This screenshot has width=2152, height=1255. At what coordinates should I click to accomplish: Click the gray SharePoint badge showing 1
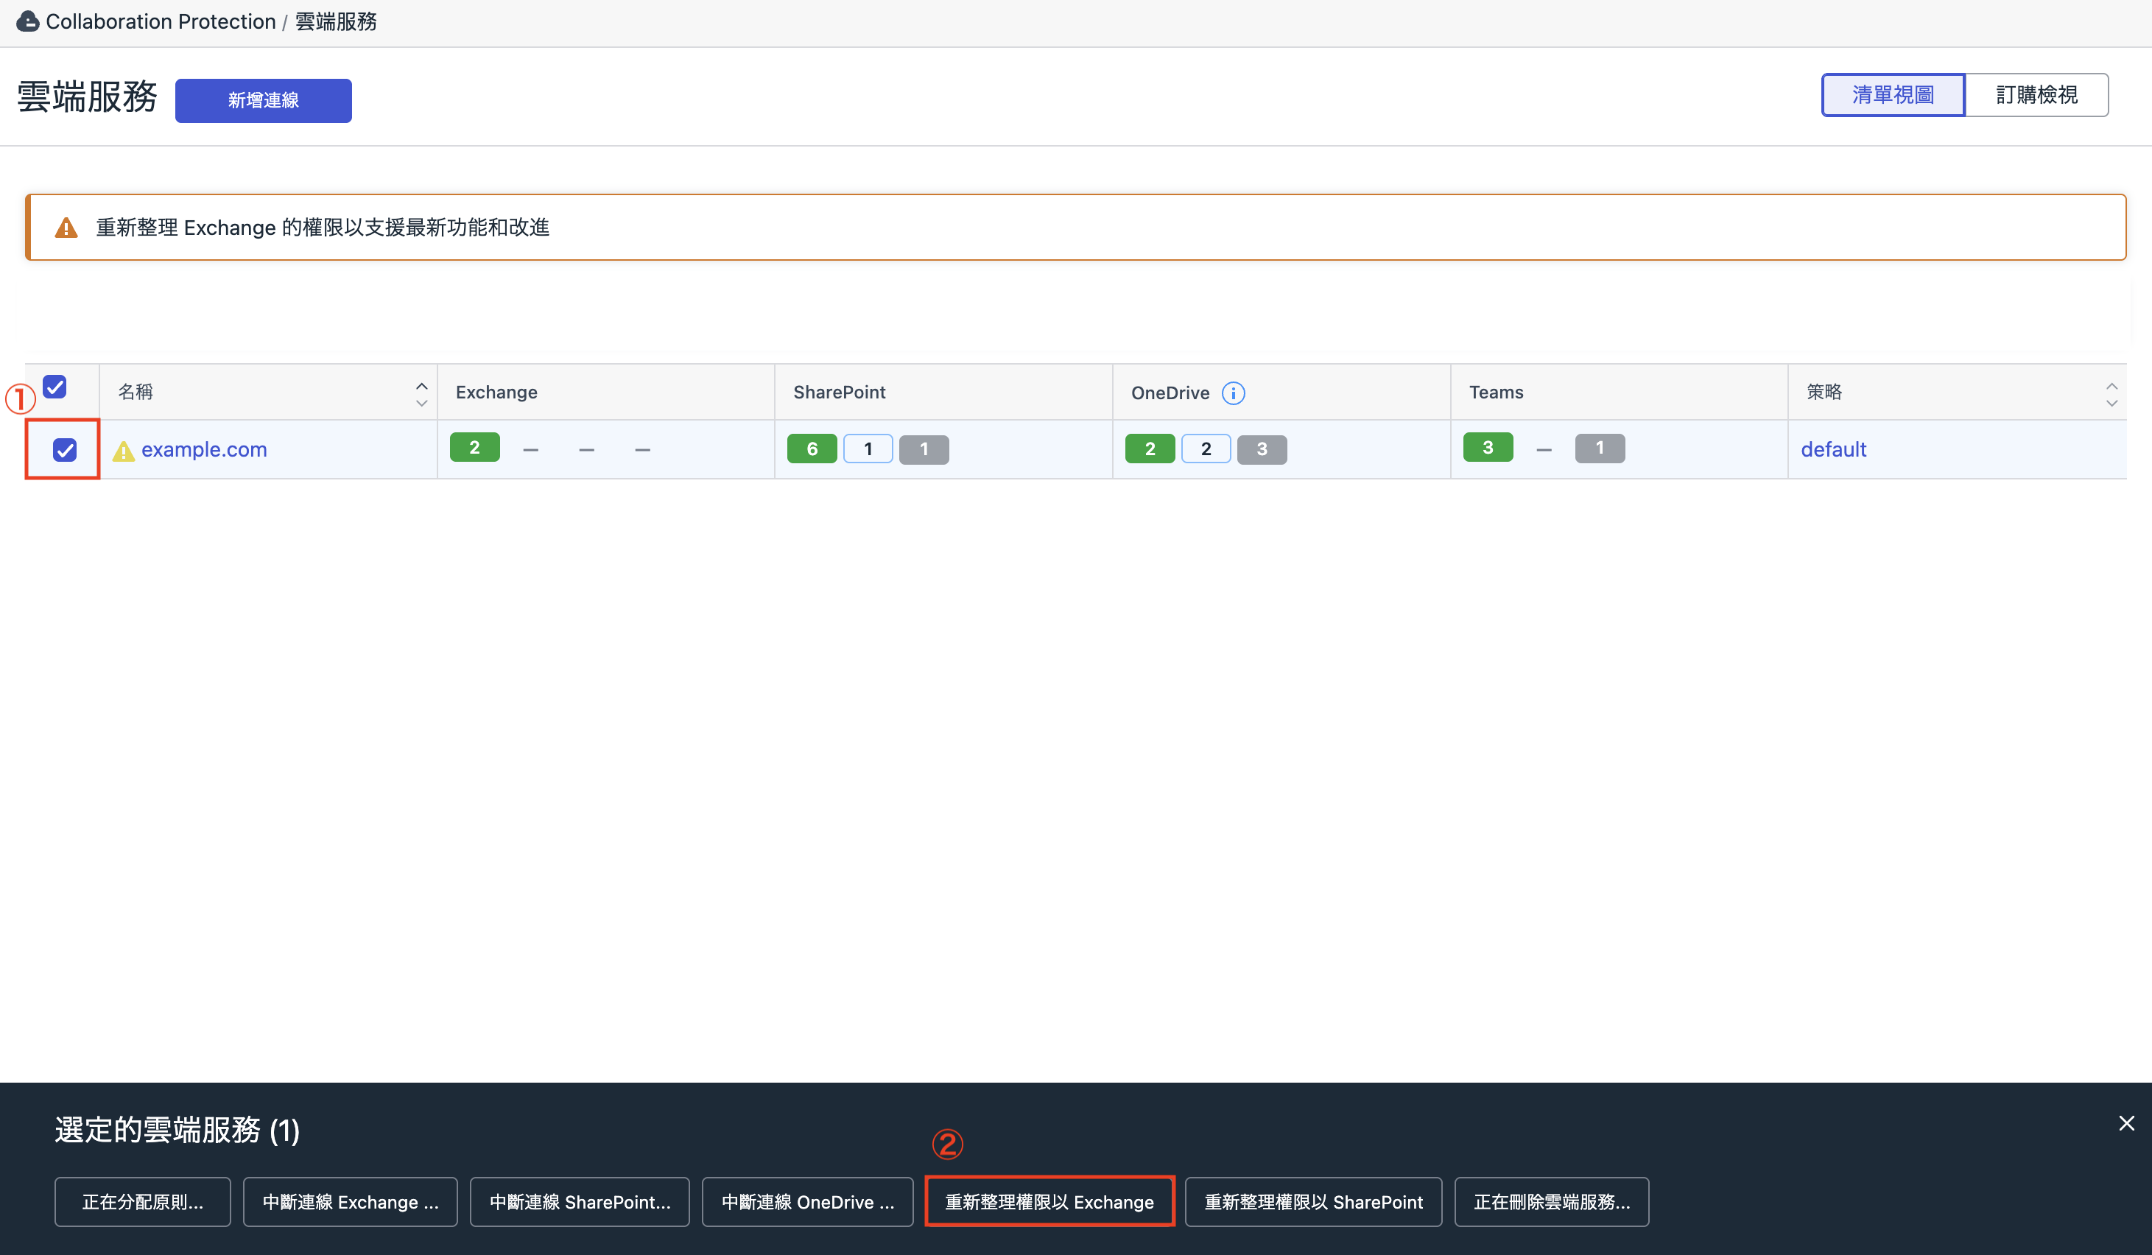tap(924, 449)
